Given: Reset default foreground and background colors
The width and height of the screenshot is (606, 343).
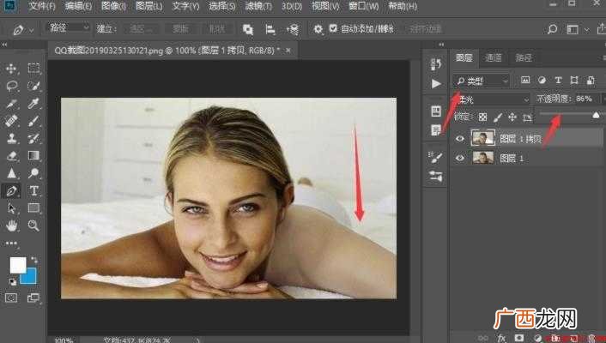Looking at the screenshot, I should (x=13, y=281).
